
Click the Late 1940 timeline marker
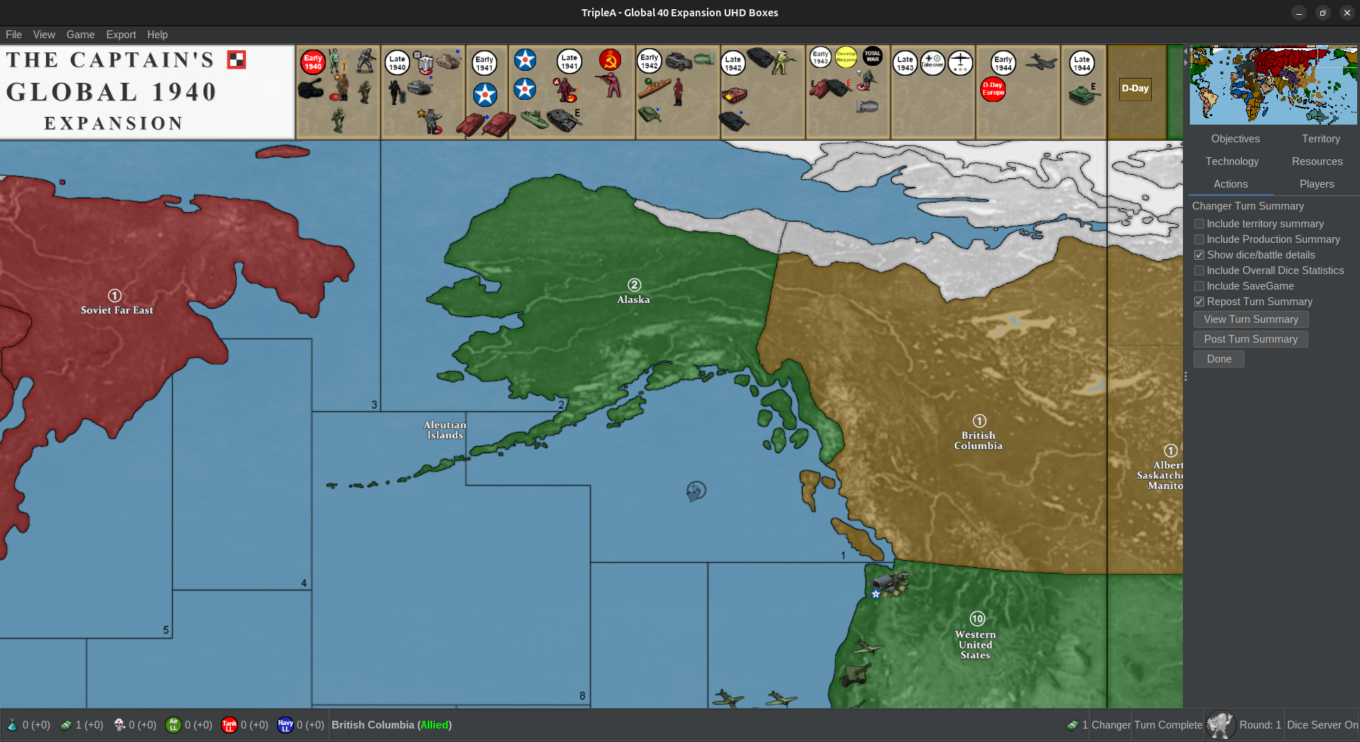tap(397, 63)
